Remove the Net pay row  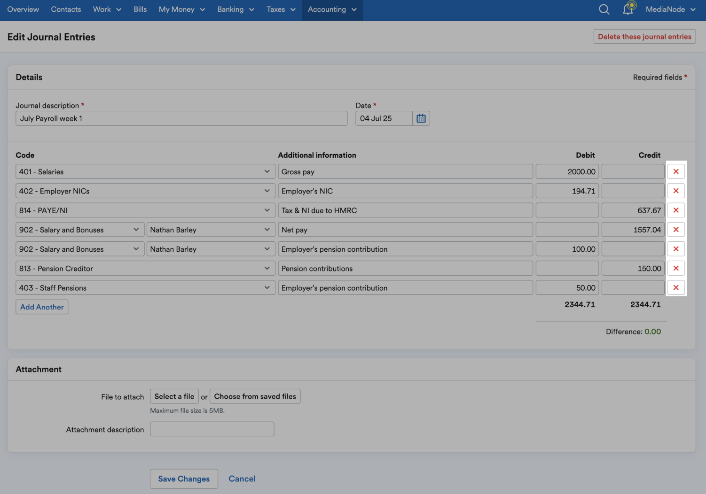(676, 230)
